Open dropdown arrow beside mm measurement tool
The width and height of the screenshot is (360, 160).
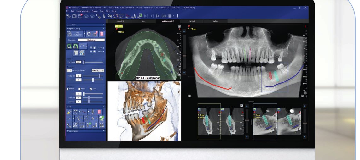pyautogui.click(x=80, y=112)
